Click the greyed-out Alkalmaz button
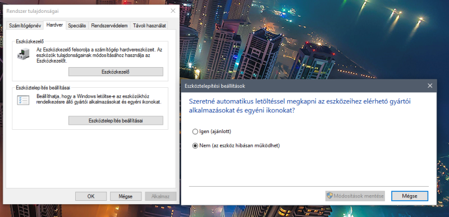Image resolution: width=449 pixels, height=217 pixels. 161,196
